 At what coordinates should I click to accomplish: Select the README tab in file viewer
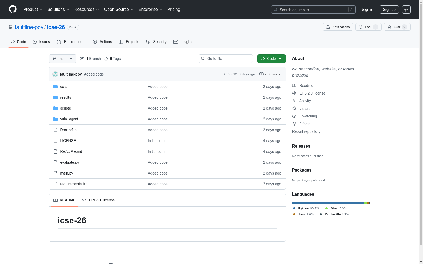[65, 200]
